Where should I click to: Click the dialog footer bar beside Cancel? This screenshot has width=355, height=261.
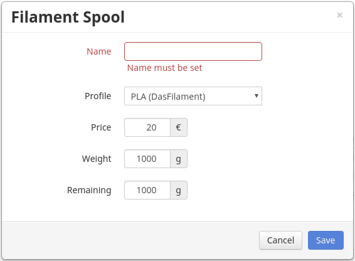pyautogui.click(x=130, y=240)
